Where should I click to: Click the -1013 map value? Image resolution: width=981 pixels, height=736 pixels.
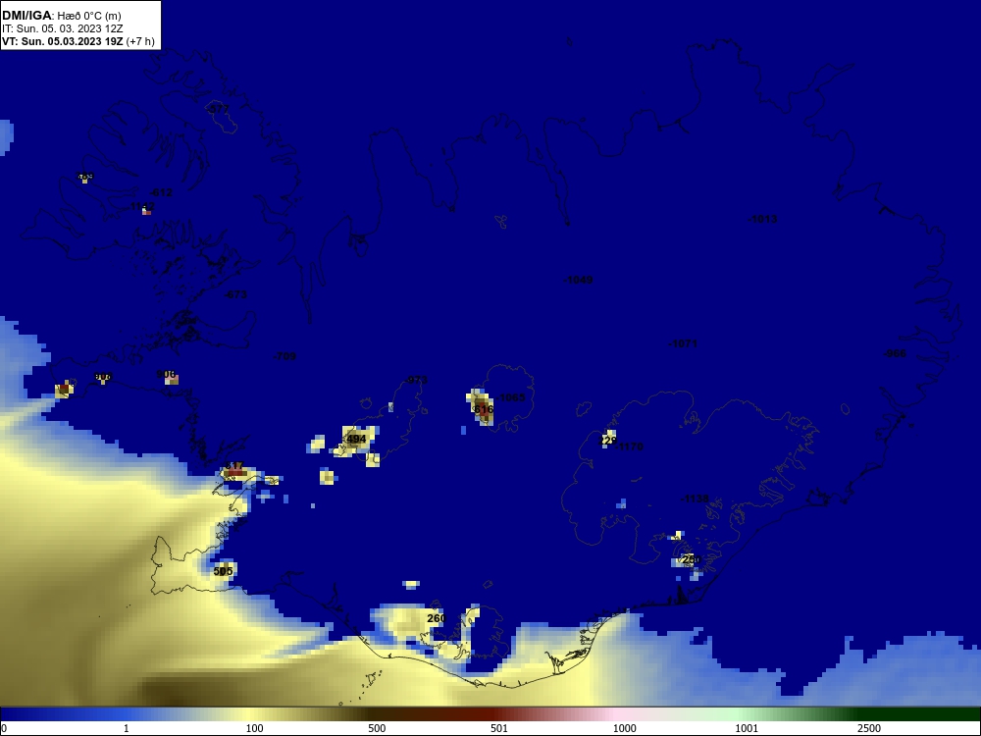pyautogui.click(x=762, y=219)
